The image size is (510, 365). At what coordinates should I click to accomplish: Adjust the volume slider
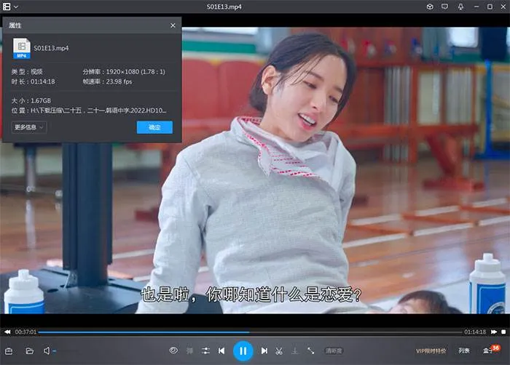(x=65, y=351)
